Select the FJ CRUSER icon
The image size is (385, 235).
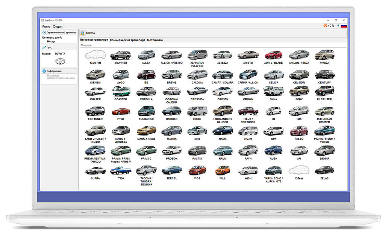[324, 91]
